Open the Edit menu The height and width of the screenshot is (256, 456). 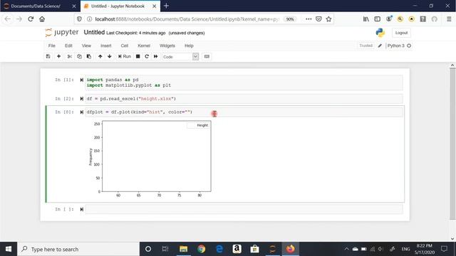pyautogui.click(x=68, y=46)
